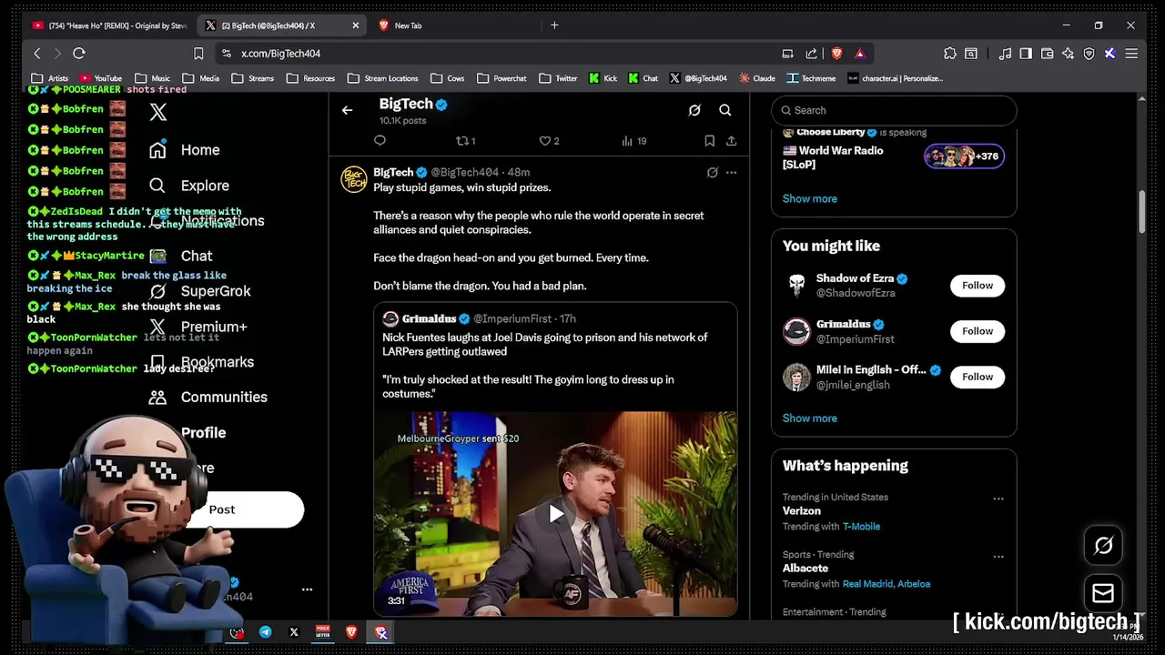Open SuperGrok in the X sidebar

[x=200, y=291]
